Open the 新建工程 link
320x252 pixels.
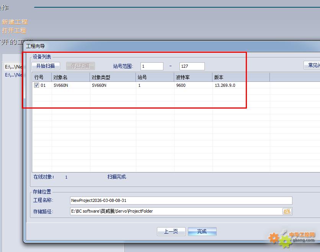point(15,22)
